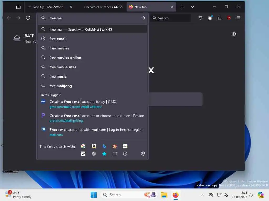Viewport: 269px width, 201px height.
Task: Open GMX create free email account result
Action: click(92, 104)
